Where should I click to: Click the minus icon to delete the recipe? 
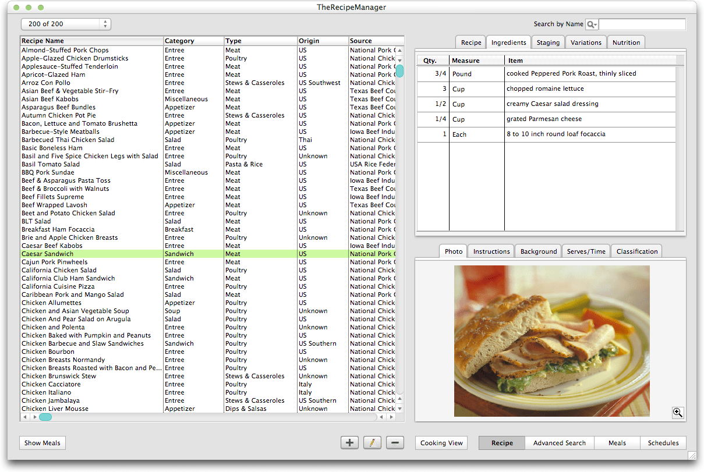click(x=395, y=443)
